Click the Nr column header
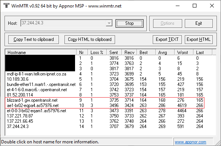This screenshot has height=146, width=221. pos(82,53)
